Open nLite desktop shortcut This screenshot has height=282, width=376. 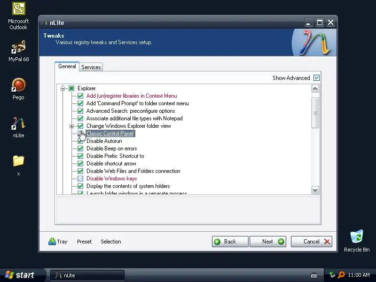click(18, 127)
